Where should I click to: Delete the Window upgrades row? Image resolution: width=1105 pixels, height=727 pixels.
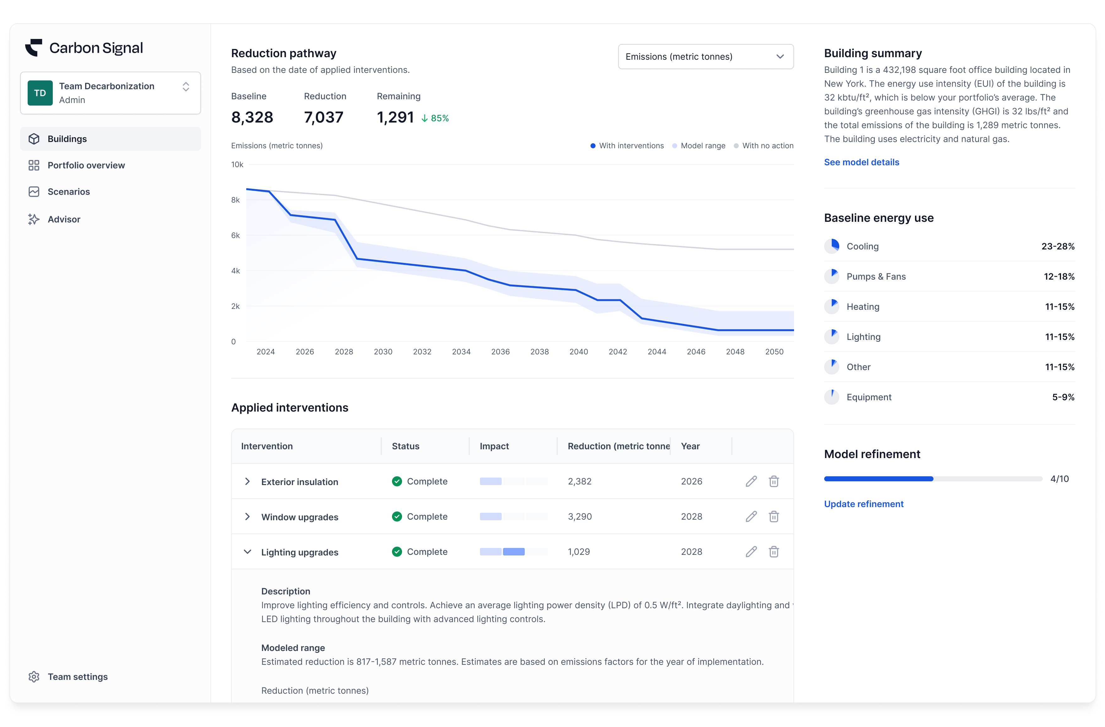tap(774, 517)
